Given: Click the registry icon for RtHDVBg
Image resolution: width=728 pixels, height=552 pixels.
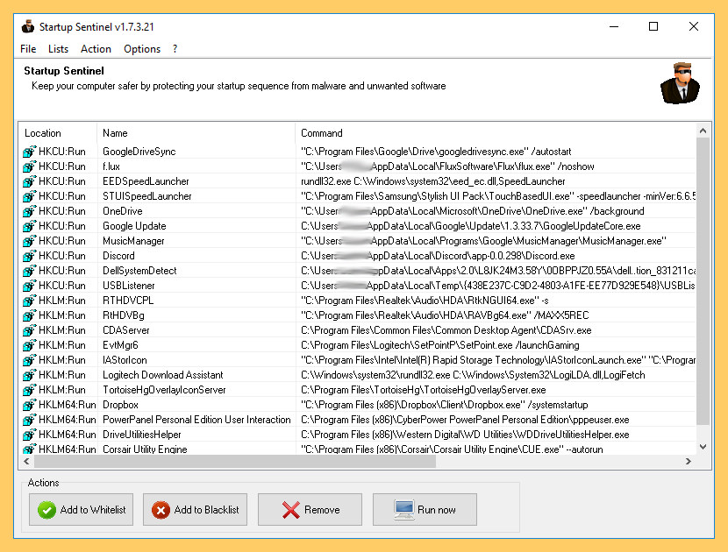Looking at the screenshot, I should 29,315.
